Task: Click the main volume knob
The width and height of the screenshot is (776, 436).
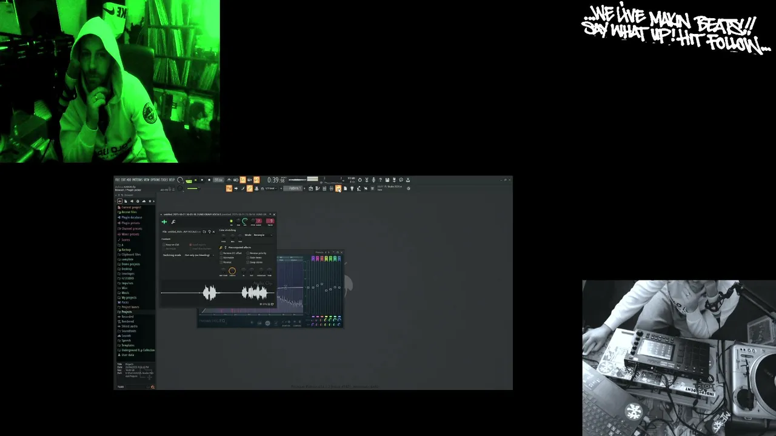Action: [180, 180]
